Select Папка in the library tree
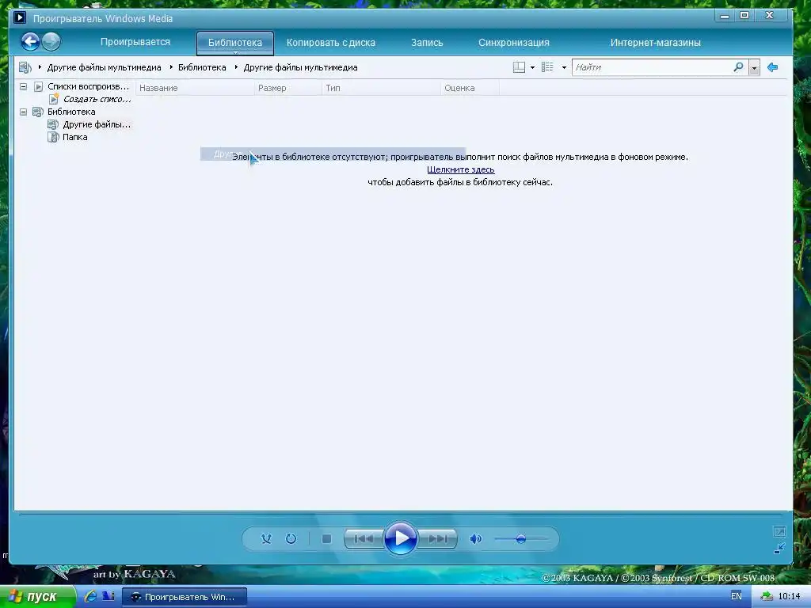Image resolution: width=811 pixels, height=608 pixels. click(75, 137)
